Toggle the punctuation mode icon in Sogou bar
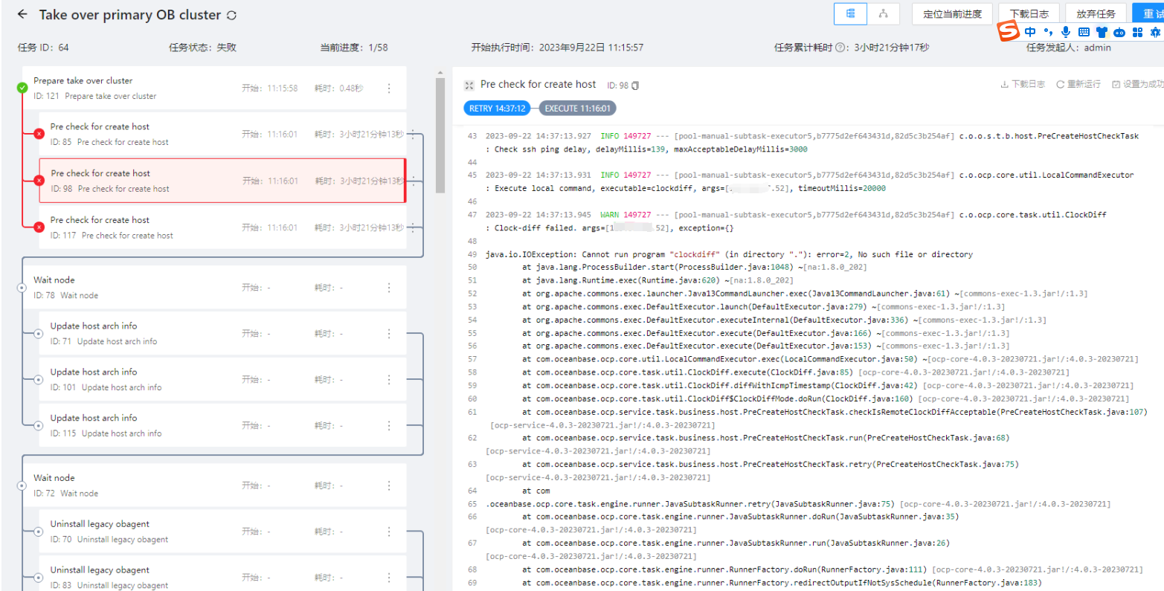Screen dimensions: 1164x591 coord(1048,32)
